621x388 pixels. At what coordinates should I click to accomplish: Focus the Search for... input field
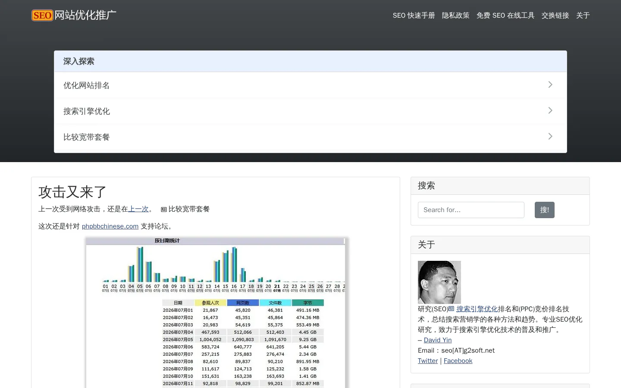[471, 210]
